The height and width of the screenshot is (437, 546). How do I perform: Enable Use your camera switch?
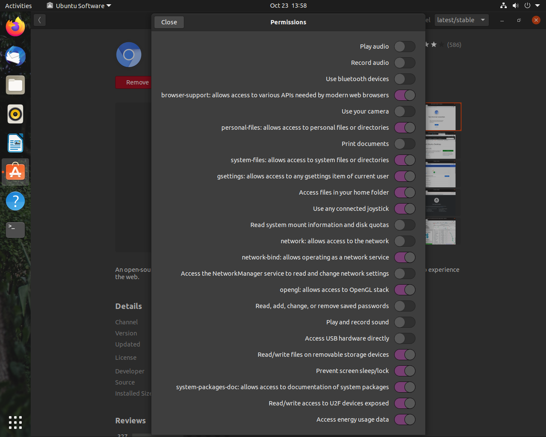(405, 111)
